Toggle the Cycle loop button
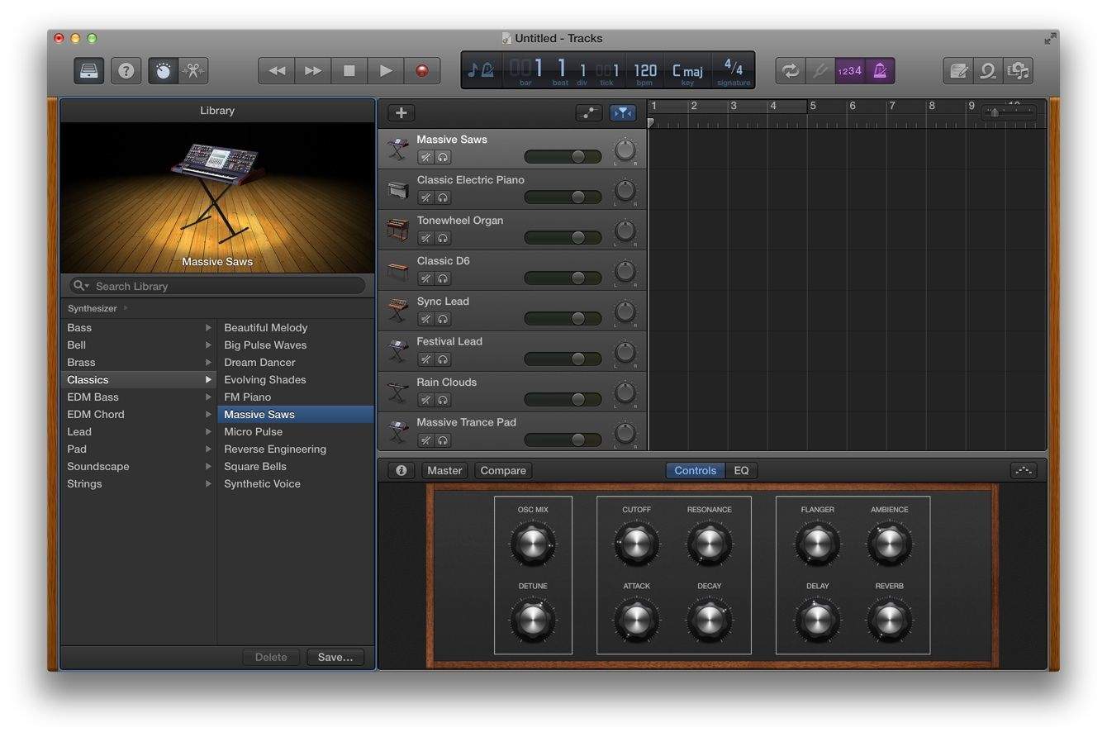Image resolution: width=1107 pixels, height=737 pixels. point(791,71)
